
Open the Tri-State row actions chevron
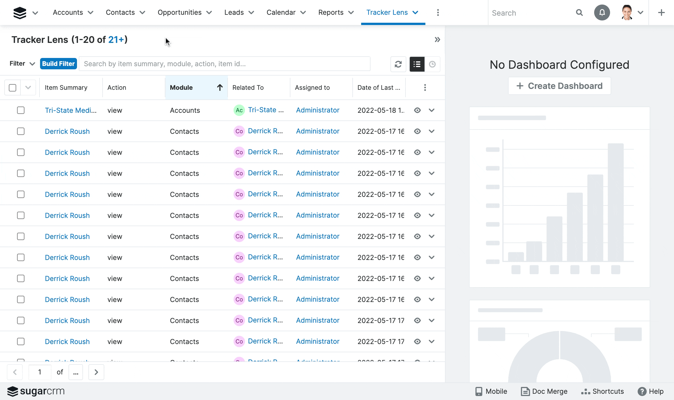click(x=431, y=110)
